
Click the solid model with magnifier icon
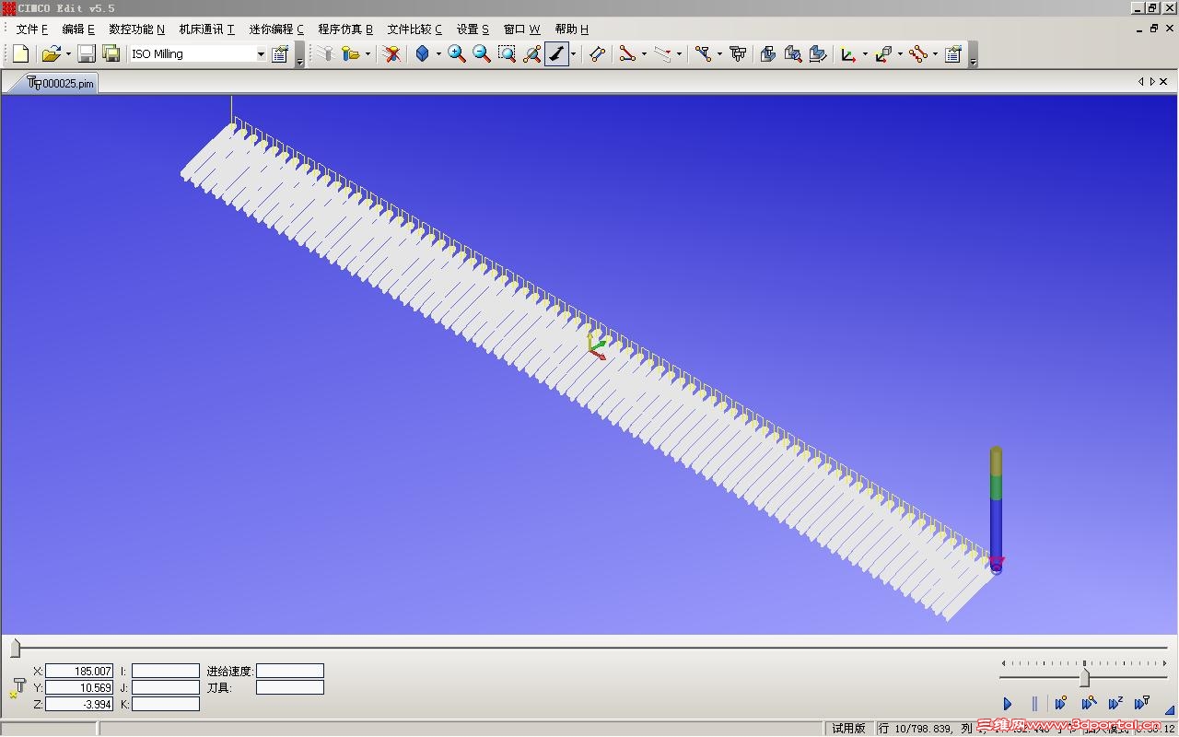click(x=793, y=53)
